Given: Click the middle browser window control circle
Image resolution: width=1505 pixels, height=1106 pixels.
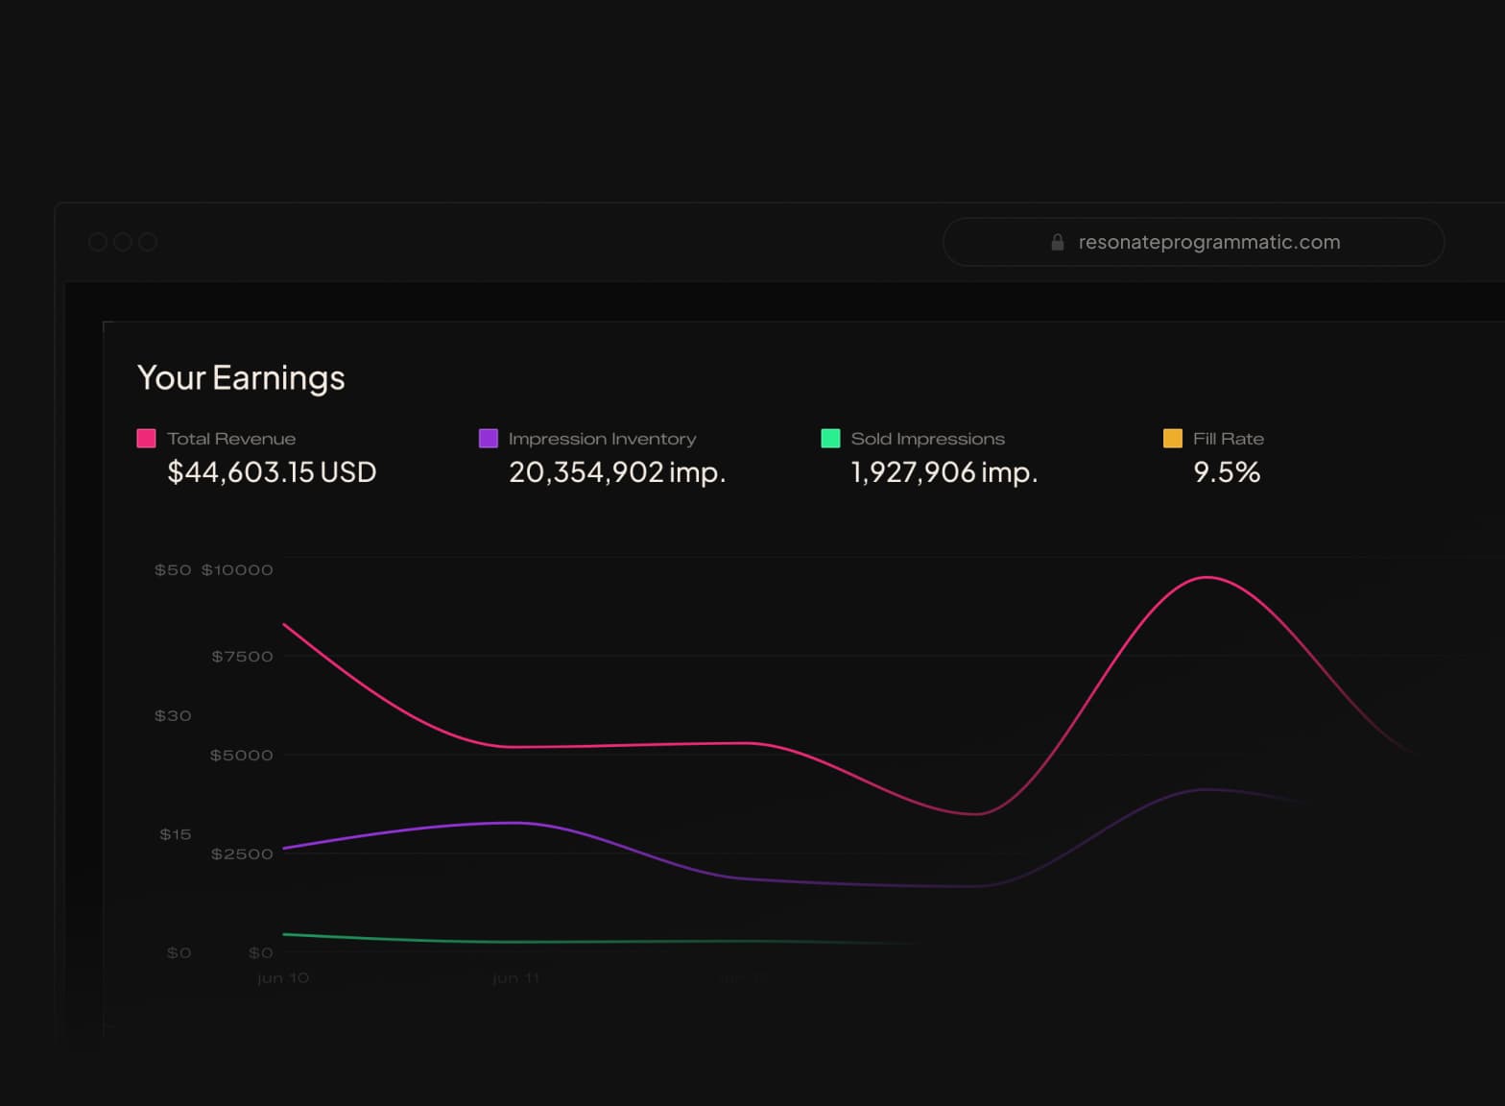Looking at the screenshot, I should coord(123,242).
